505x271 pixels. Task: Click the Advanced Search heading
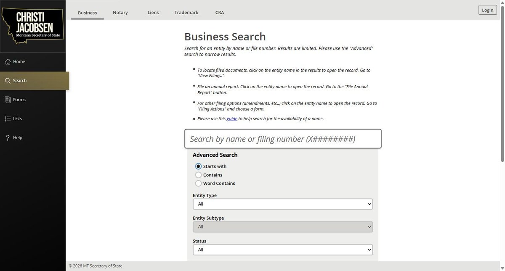tap(215, 155)
